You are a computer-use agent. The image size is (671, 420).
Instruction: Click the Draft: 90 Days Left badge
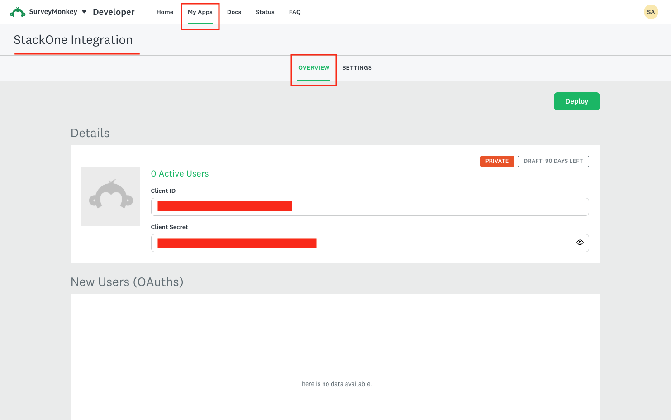[553, 161]
